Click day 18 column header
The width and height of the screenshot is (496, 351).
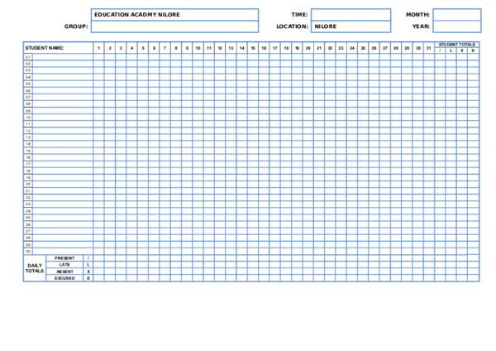tap(286, 48)
